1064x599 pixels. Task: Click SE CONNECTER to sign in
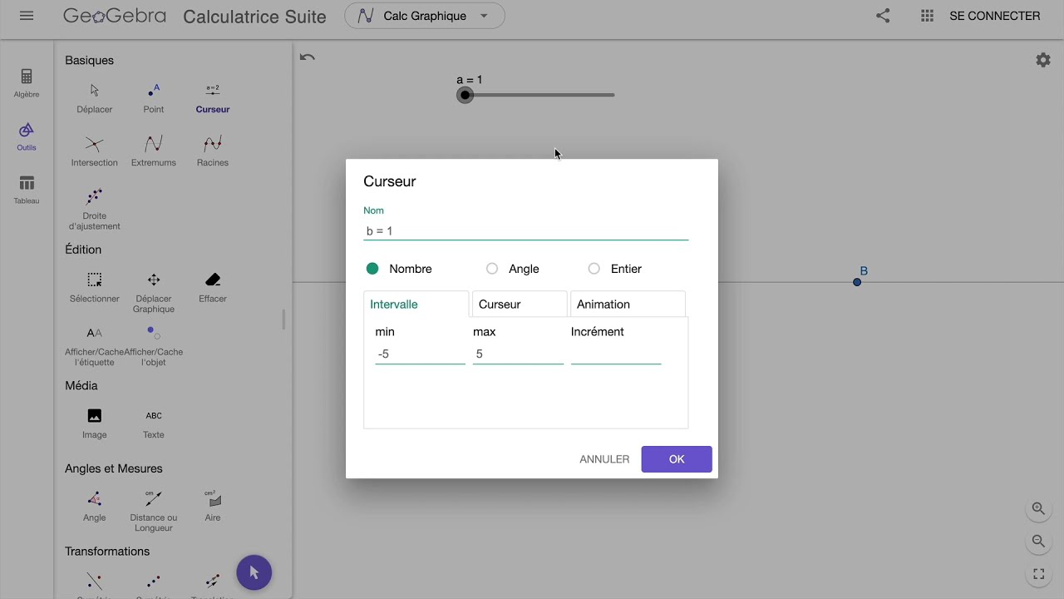coord(995,16)
